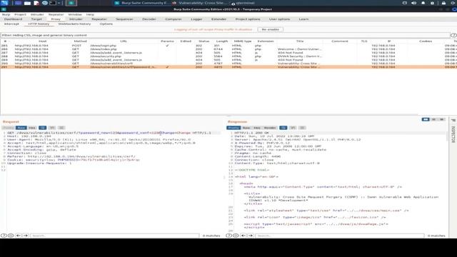Open the help icon beside filter bar
The width and height of the screenshot is (457, 257).
(453, 35)
